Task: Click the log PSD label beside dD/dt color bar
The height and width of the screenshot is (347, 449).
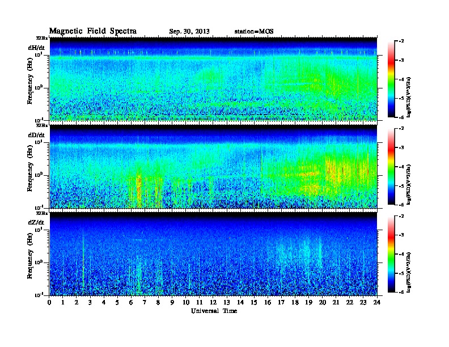Action: [x=409, y=184]
